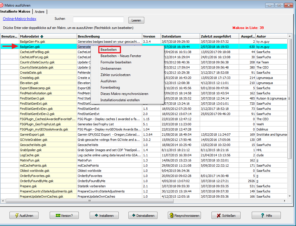
Task: Sort by the Dateidatum column header
Action: pos(180,36)
